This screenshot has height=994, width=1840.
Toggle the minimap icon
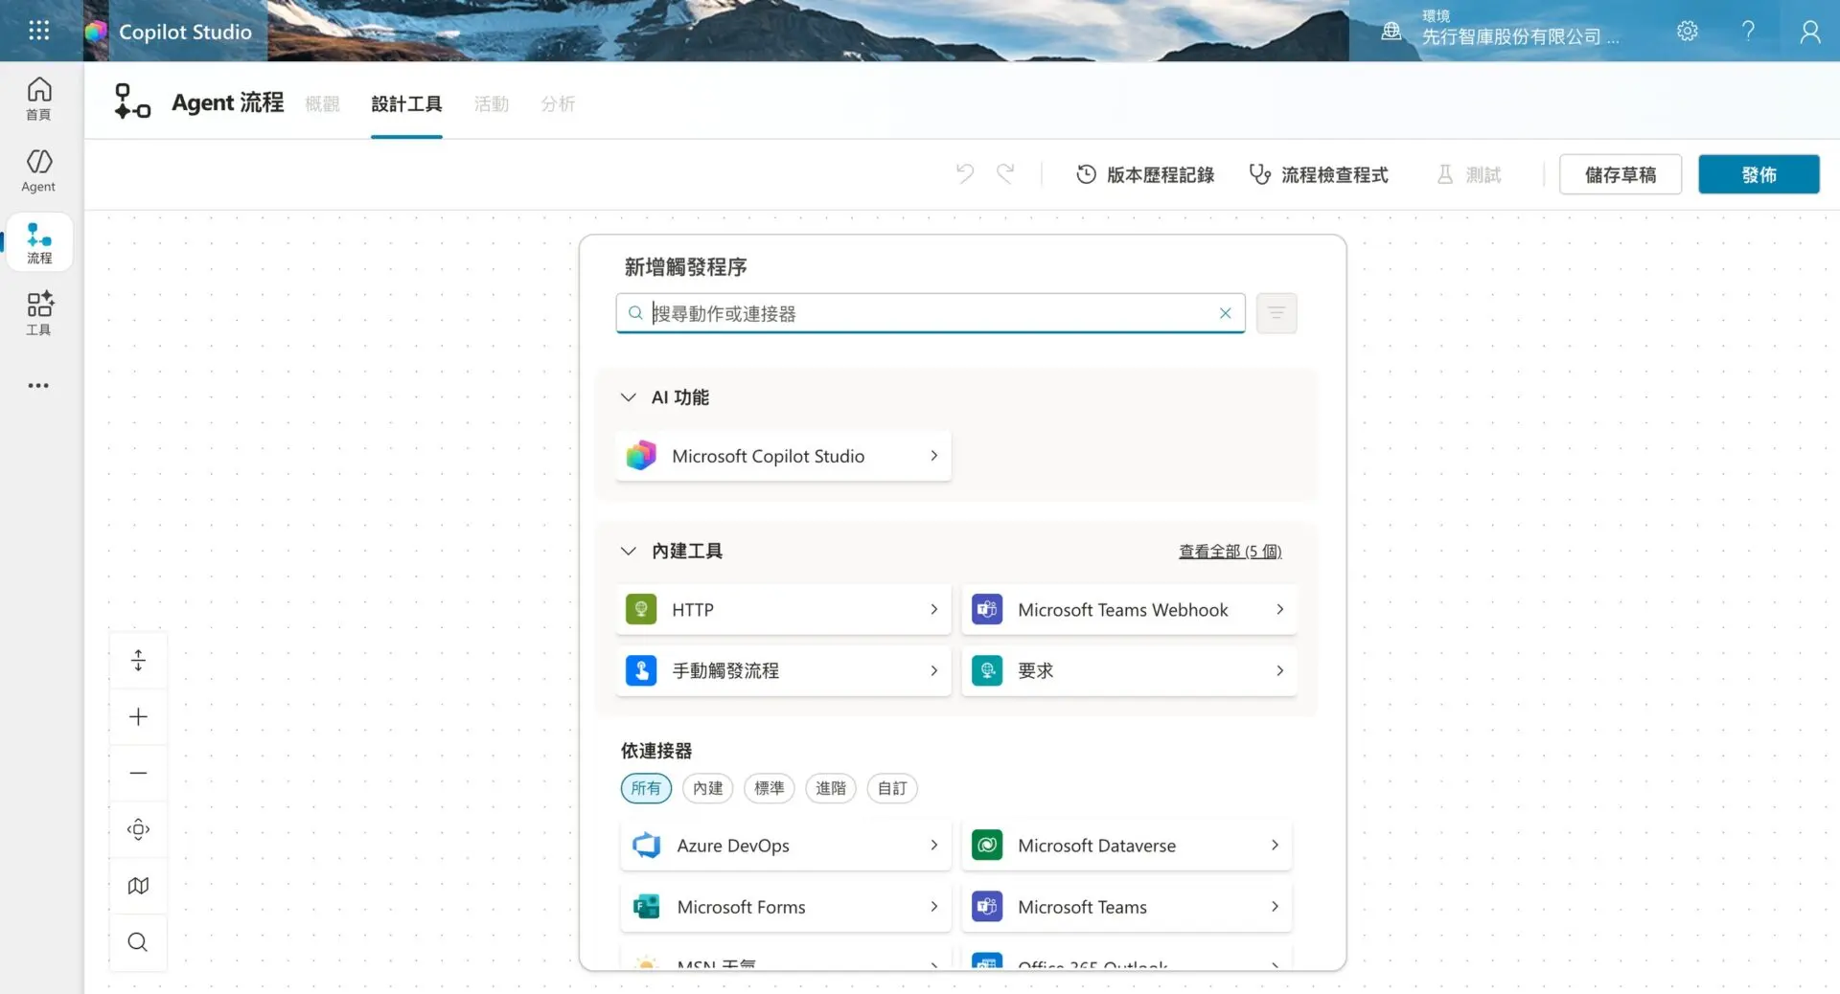click(138, 886)
